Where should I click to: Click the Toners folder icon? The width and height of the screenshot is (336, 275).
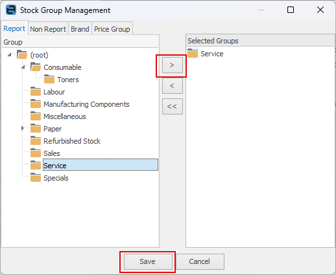(x=49, y=80)
